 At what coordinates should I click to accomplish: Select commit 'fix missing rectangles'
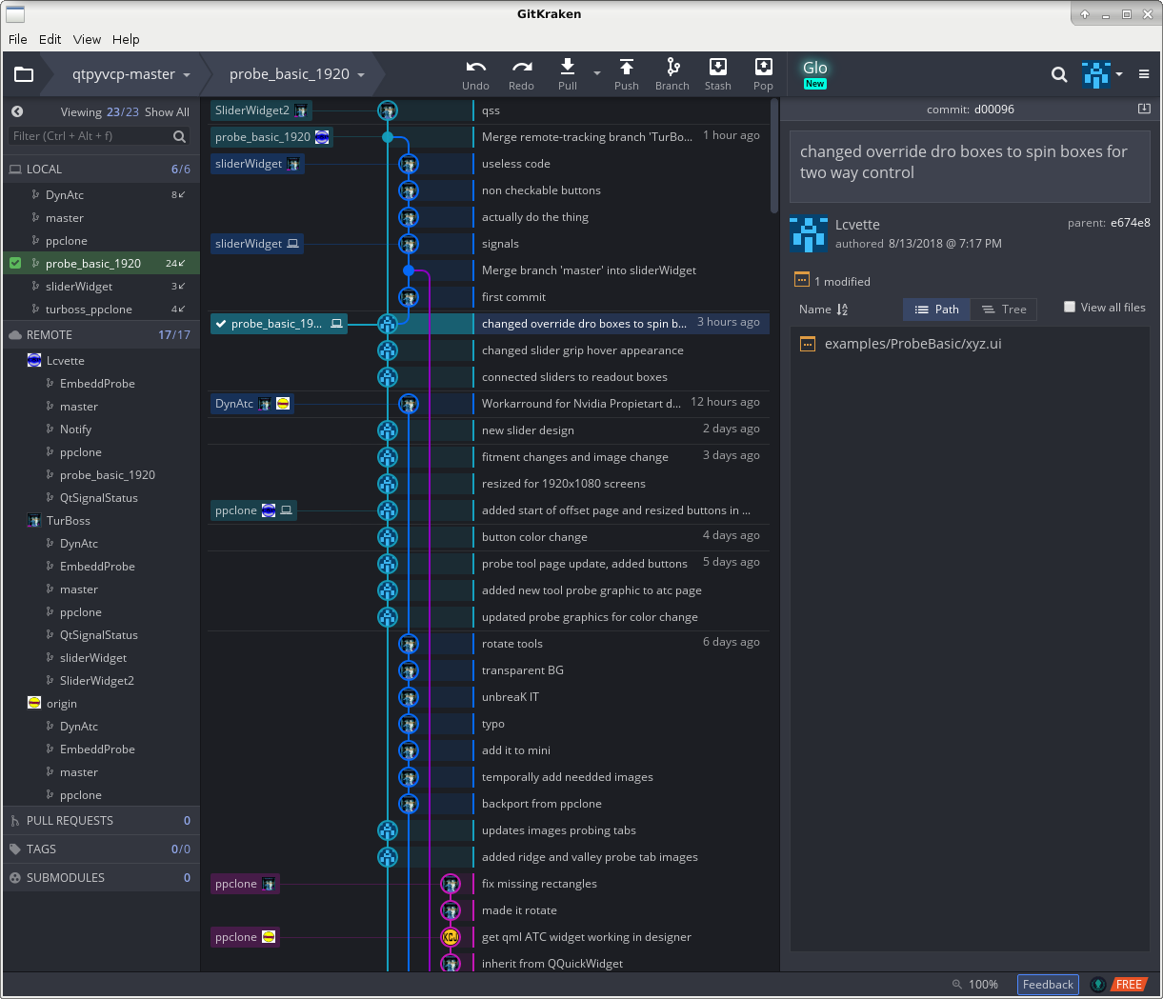pos(539,884)
